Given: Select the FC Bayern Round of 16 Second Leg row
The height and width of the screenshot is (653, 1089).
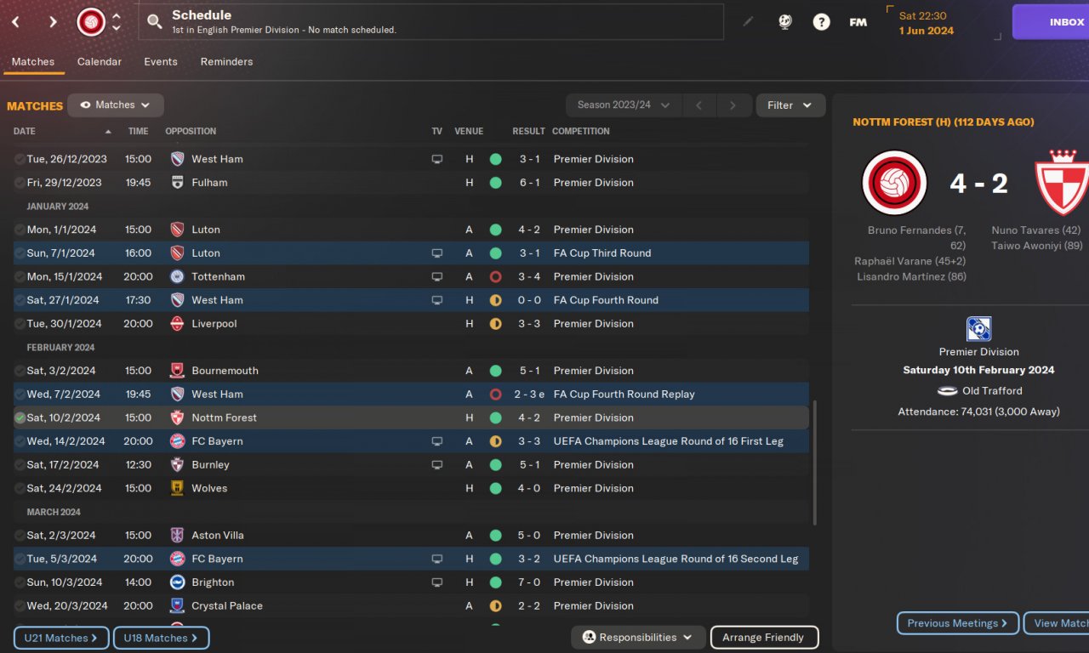Looking at the screenshot, I should (x=411, y=559).
